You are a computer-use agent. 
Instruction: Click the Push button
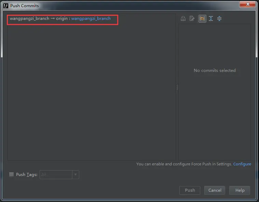point(190,190)
